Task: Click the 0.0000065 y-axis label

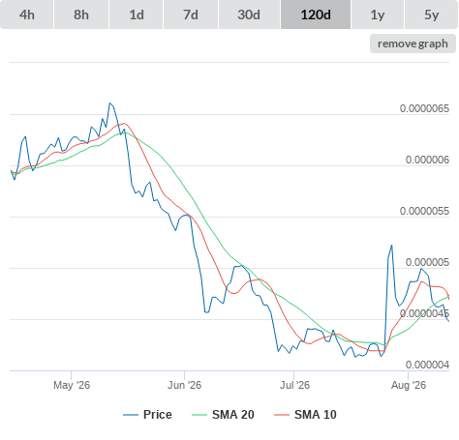Action: click(x=424, y=108)
